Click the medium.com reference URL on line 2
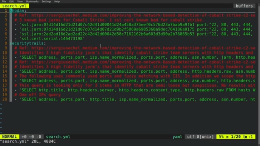The image size is (260, 146). pos(143,15)
